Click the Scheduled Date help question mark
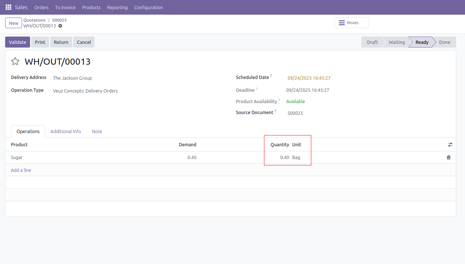The height and width of the screenshot is (264, 465). point(271,76)
